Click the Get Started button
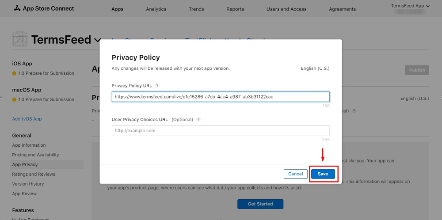 coord(260,204)
